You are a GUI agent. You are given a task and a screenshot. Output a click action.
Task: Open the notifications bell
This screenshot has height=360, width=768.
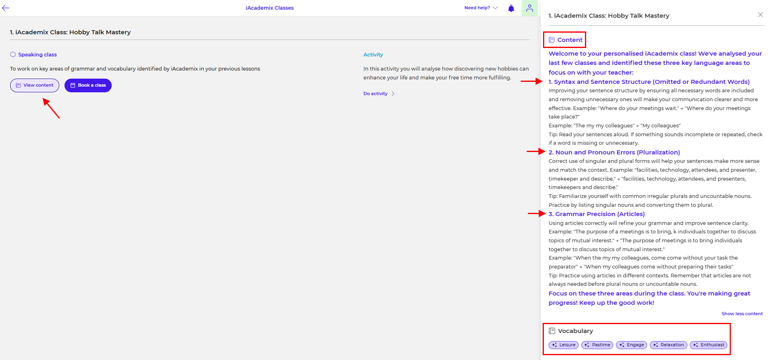click(511, 8)
